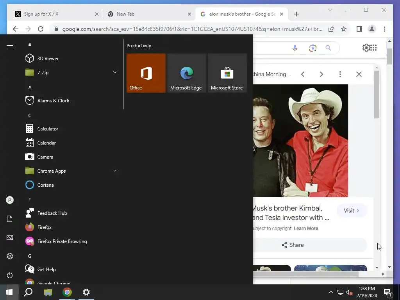Open Documents from the Start sidebar
The height and width of the screenshot is (300, 400).
[x=10, y=219]
